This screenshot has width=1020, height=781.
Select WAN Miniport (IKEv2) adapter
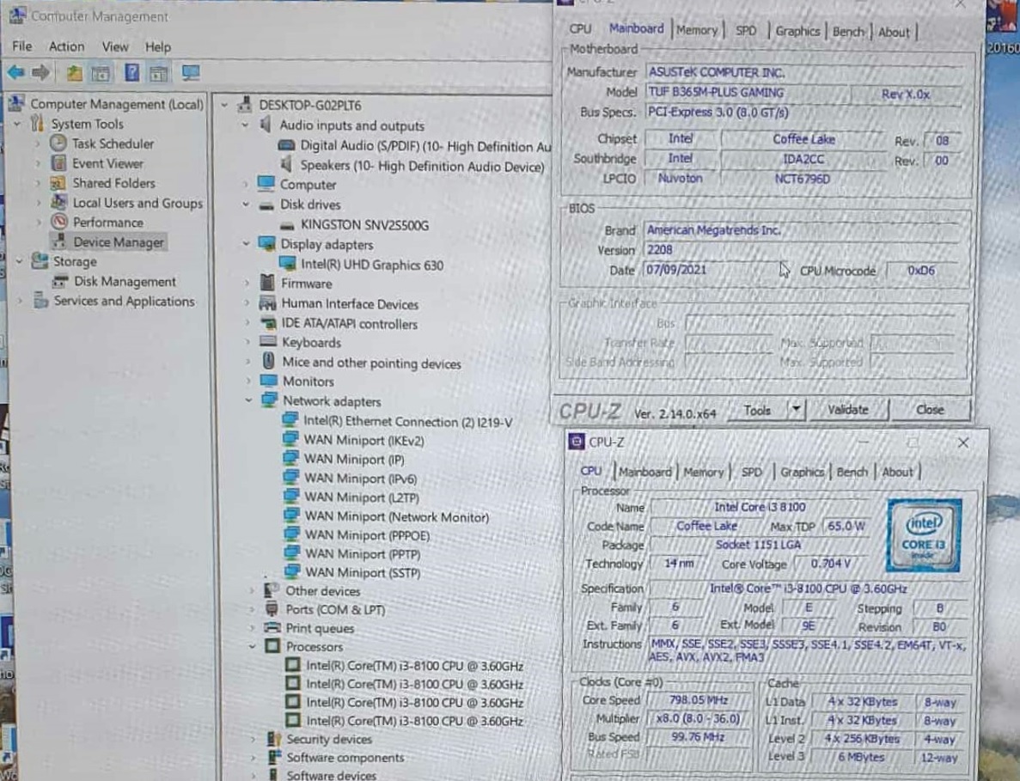click(x=363, y=440)
